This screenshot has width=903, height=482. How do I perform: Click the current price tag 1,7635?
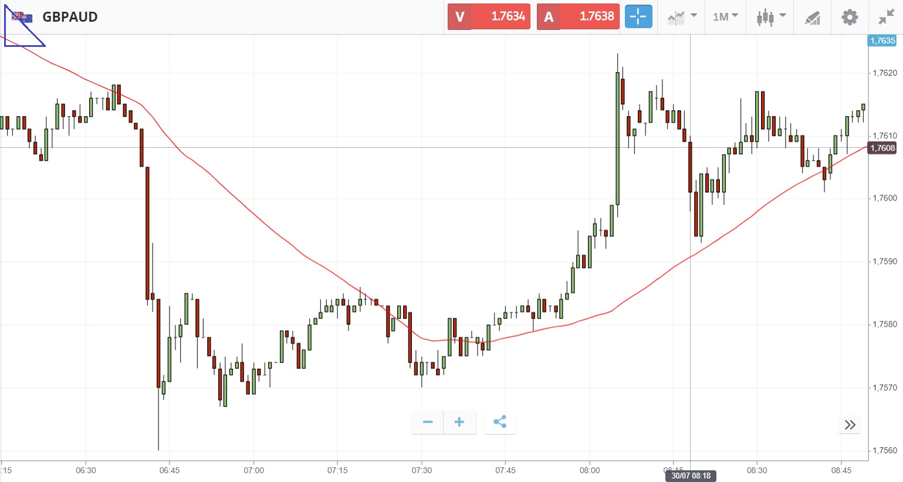[x=882, y=40]
